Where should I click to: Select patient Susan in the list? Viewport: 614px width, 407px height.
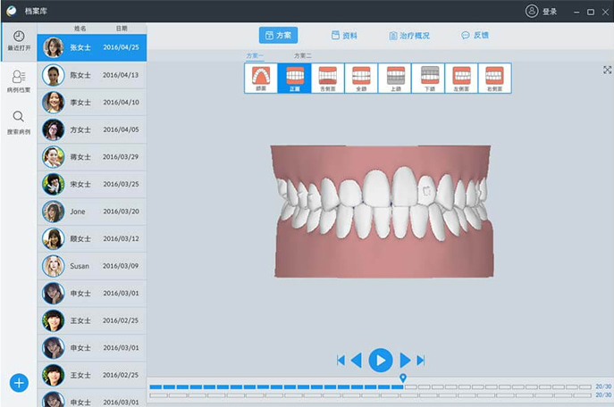[x=80, y=266]
